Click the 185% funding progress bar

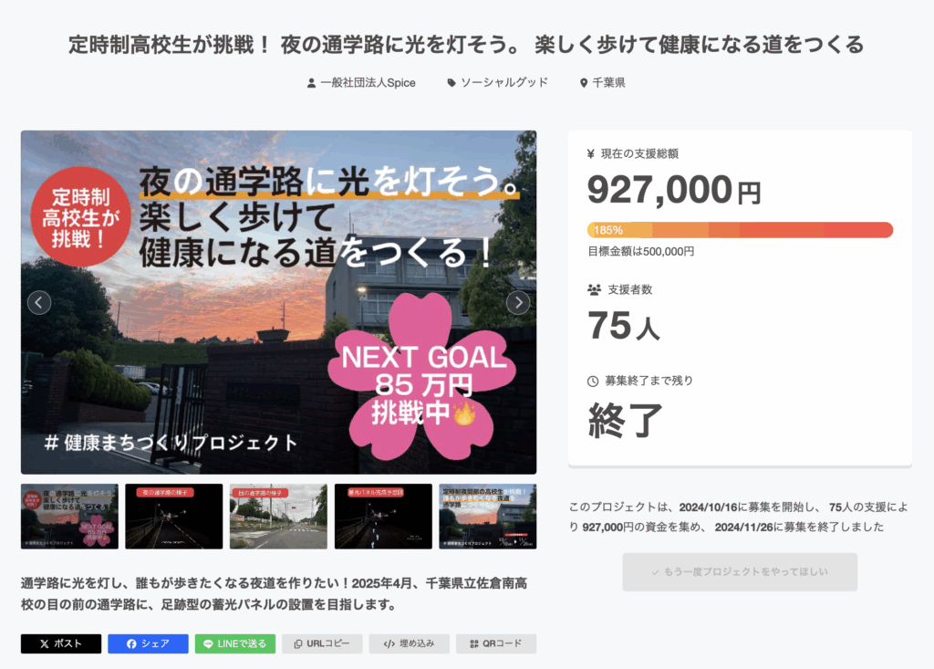click(740, 230)
